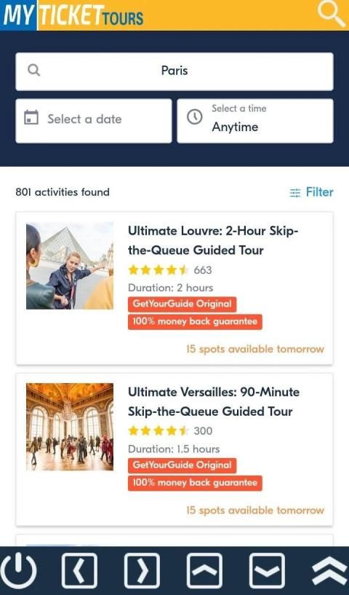Click the Louvre pyramid tour thumbnail
349x595 pixels.
pyautogui.click(x=70, y=266)
